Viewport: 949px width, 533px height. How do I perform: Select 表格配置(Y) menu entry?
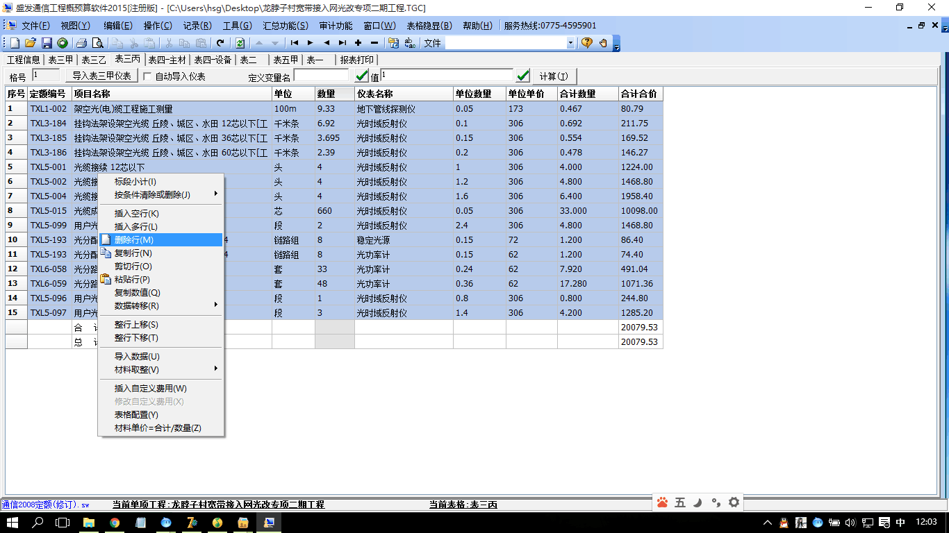tap(161, 414)
